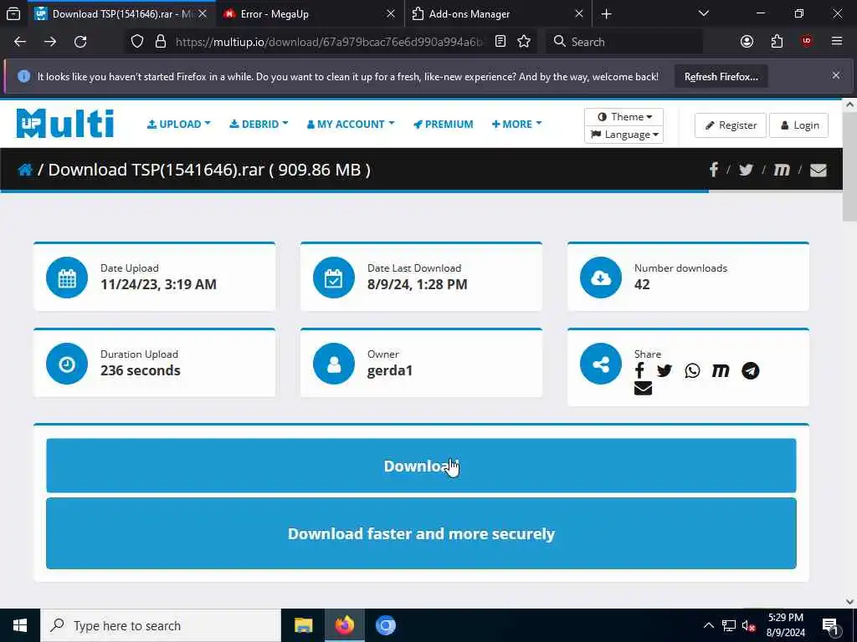Expand the DEBRID dropdown menu
The width and height of the screenshot is (857, 642).
[259, 124]
